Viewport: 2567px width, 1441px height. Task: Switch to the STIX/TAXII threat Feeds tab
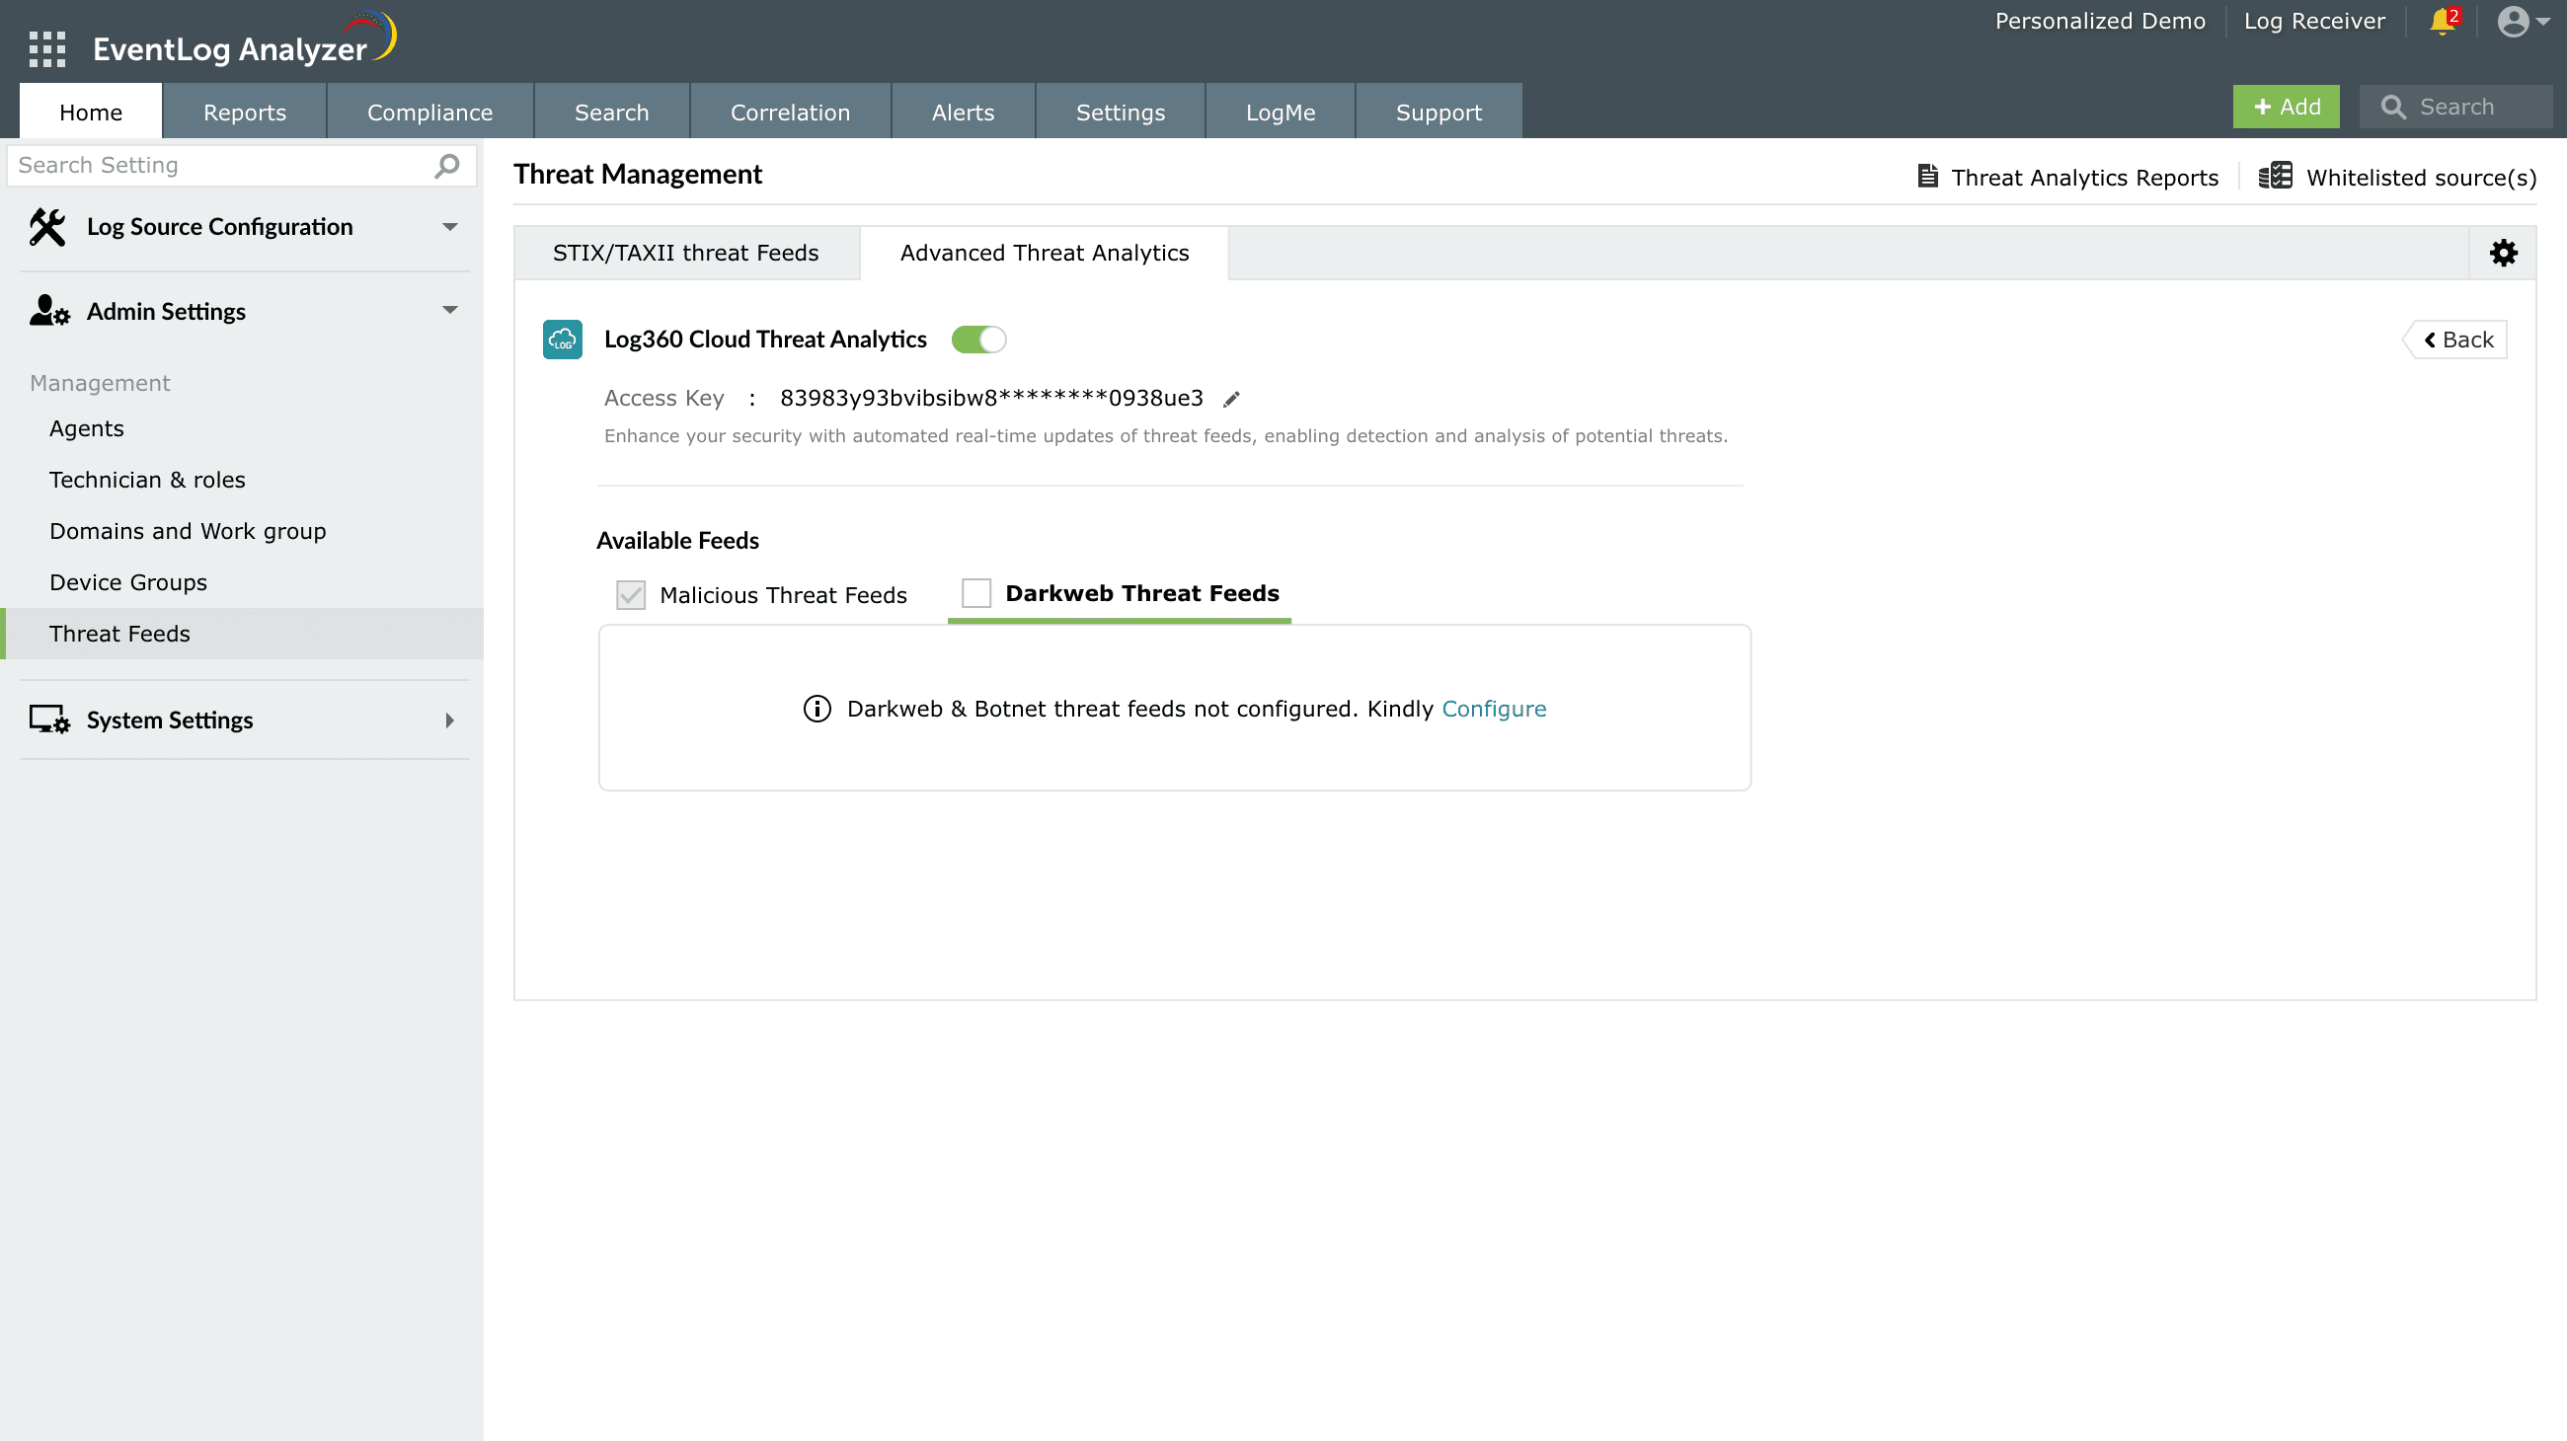tap(684, 252)
